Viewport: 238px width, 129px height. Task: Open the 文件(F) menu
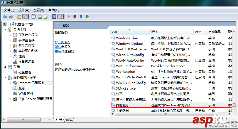pyautogui.click(x=9, y=10)
